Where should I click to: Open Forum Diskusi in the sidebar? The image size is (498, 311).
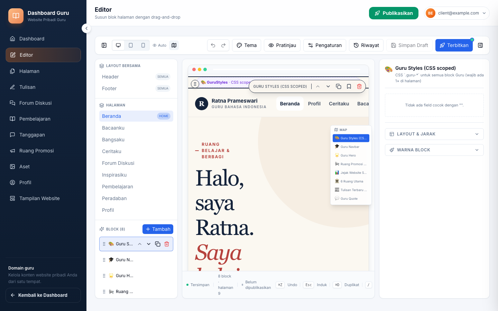pos(43,103)
